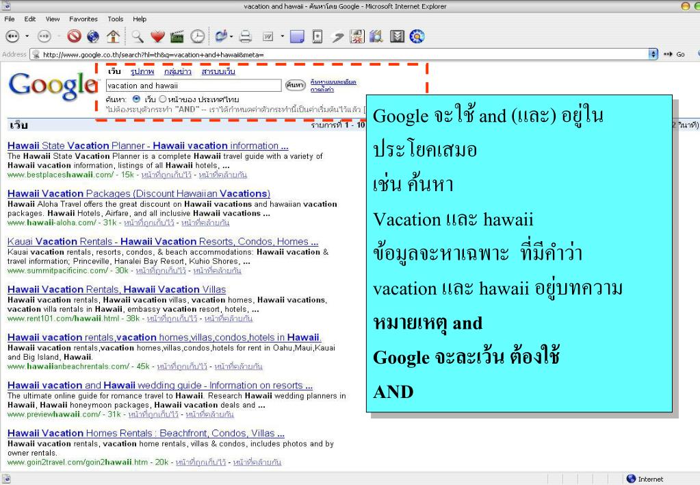The width and height of the screenshot is (700, 485).
Task: Click the page icon in address bar
Action: 36,55
